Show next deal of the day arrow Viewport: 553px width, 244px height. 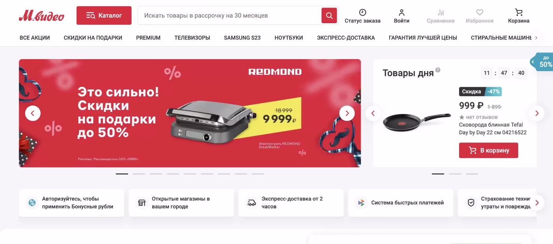tap(537, 113)
